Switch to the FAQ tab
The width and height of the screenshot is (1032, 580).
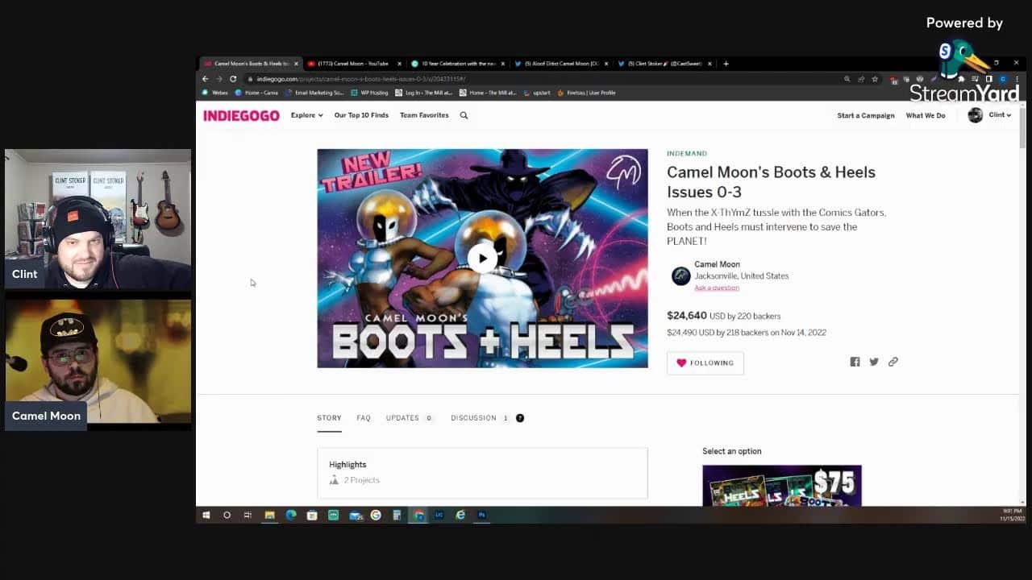pos(364,418)
